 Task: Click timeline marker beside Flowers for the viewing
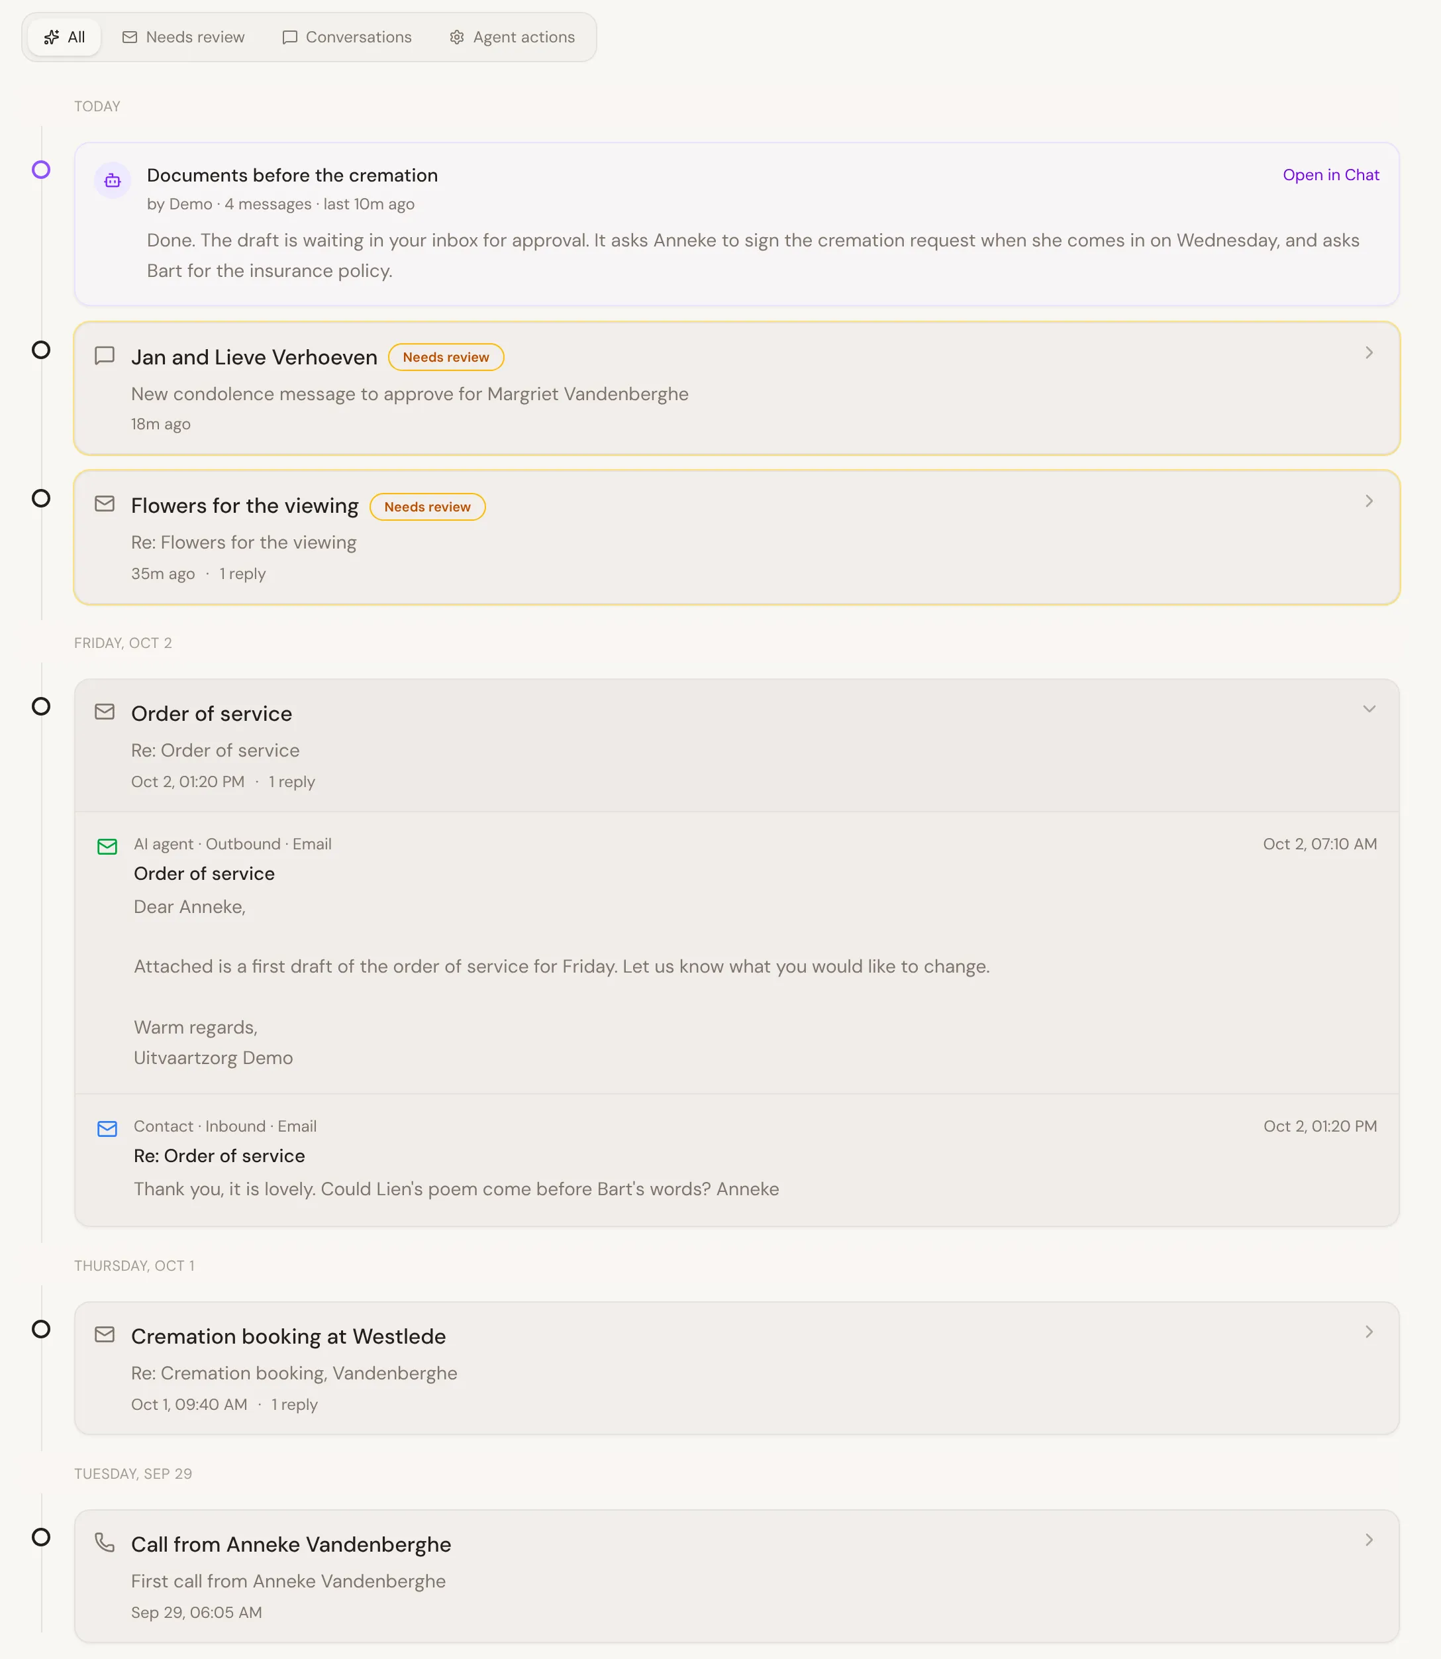[41, 499]
